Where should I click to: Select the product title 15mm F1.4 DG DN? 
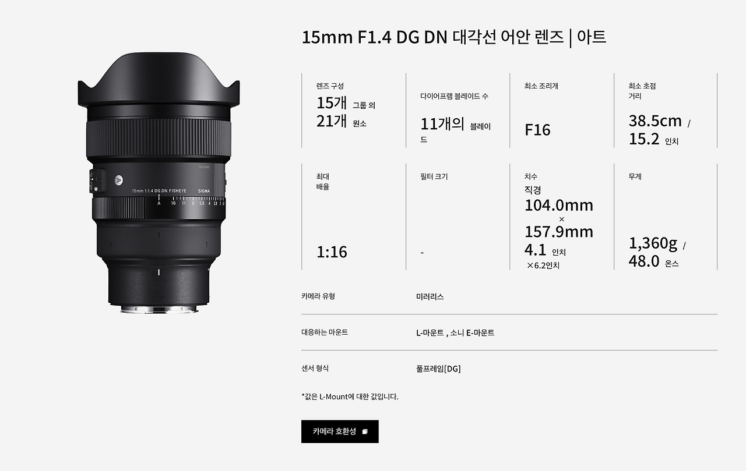[x=374, y=37]
